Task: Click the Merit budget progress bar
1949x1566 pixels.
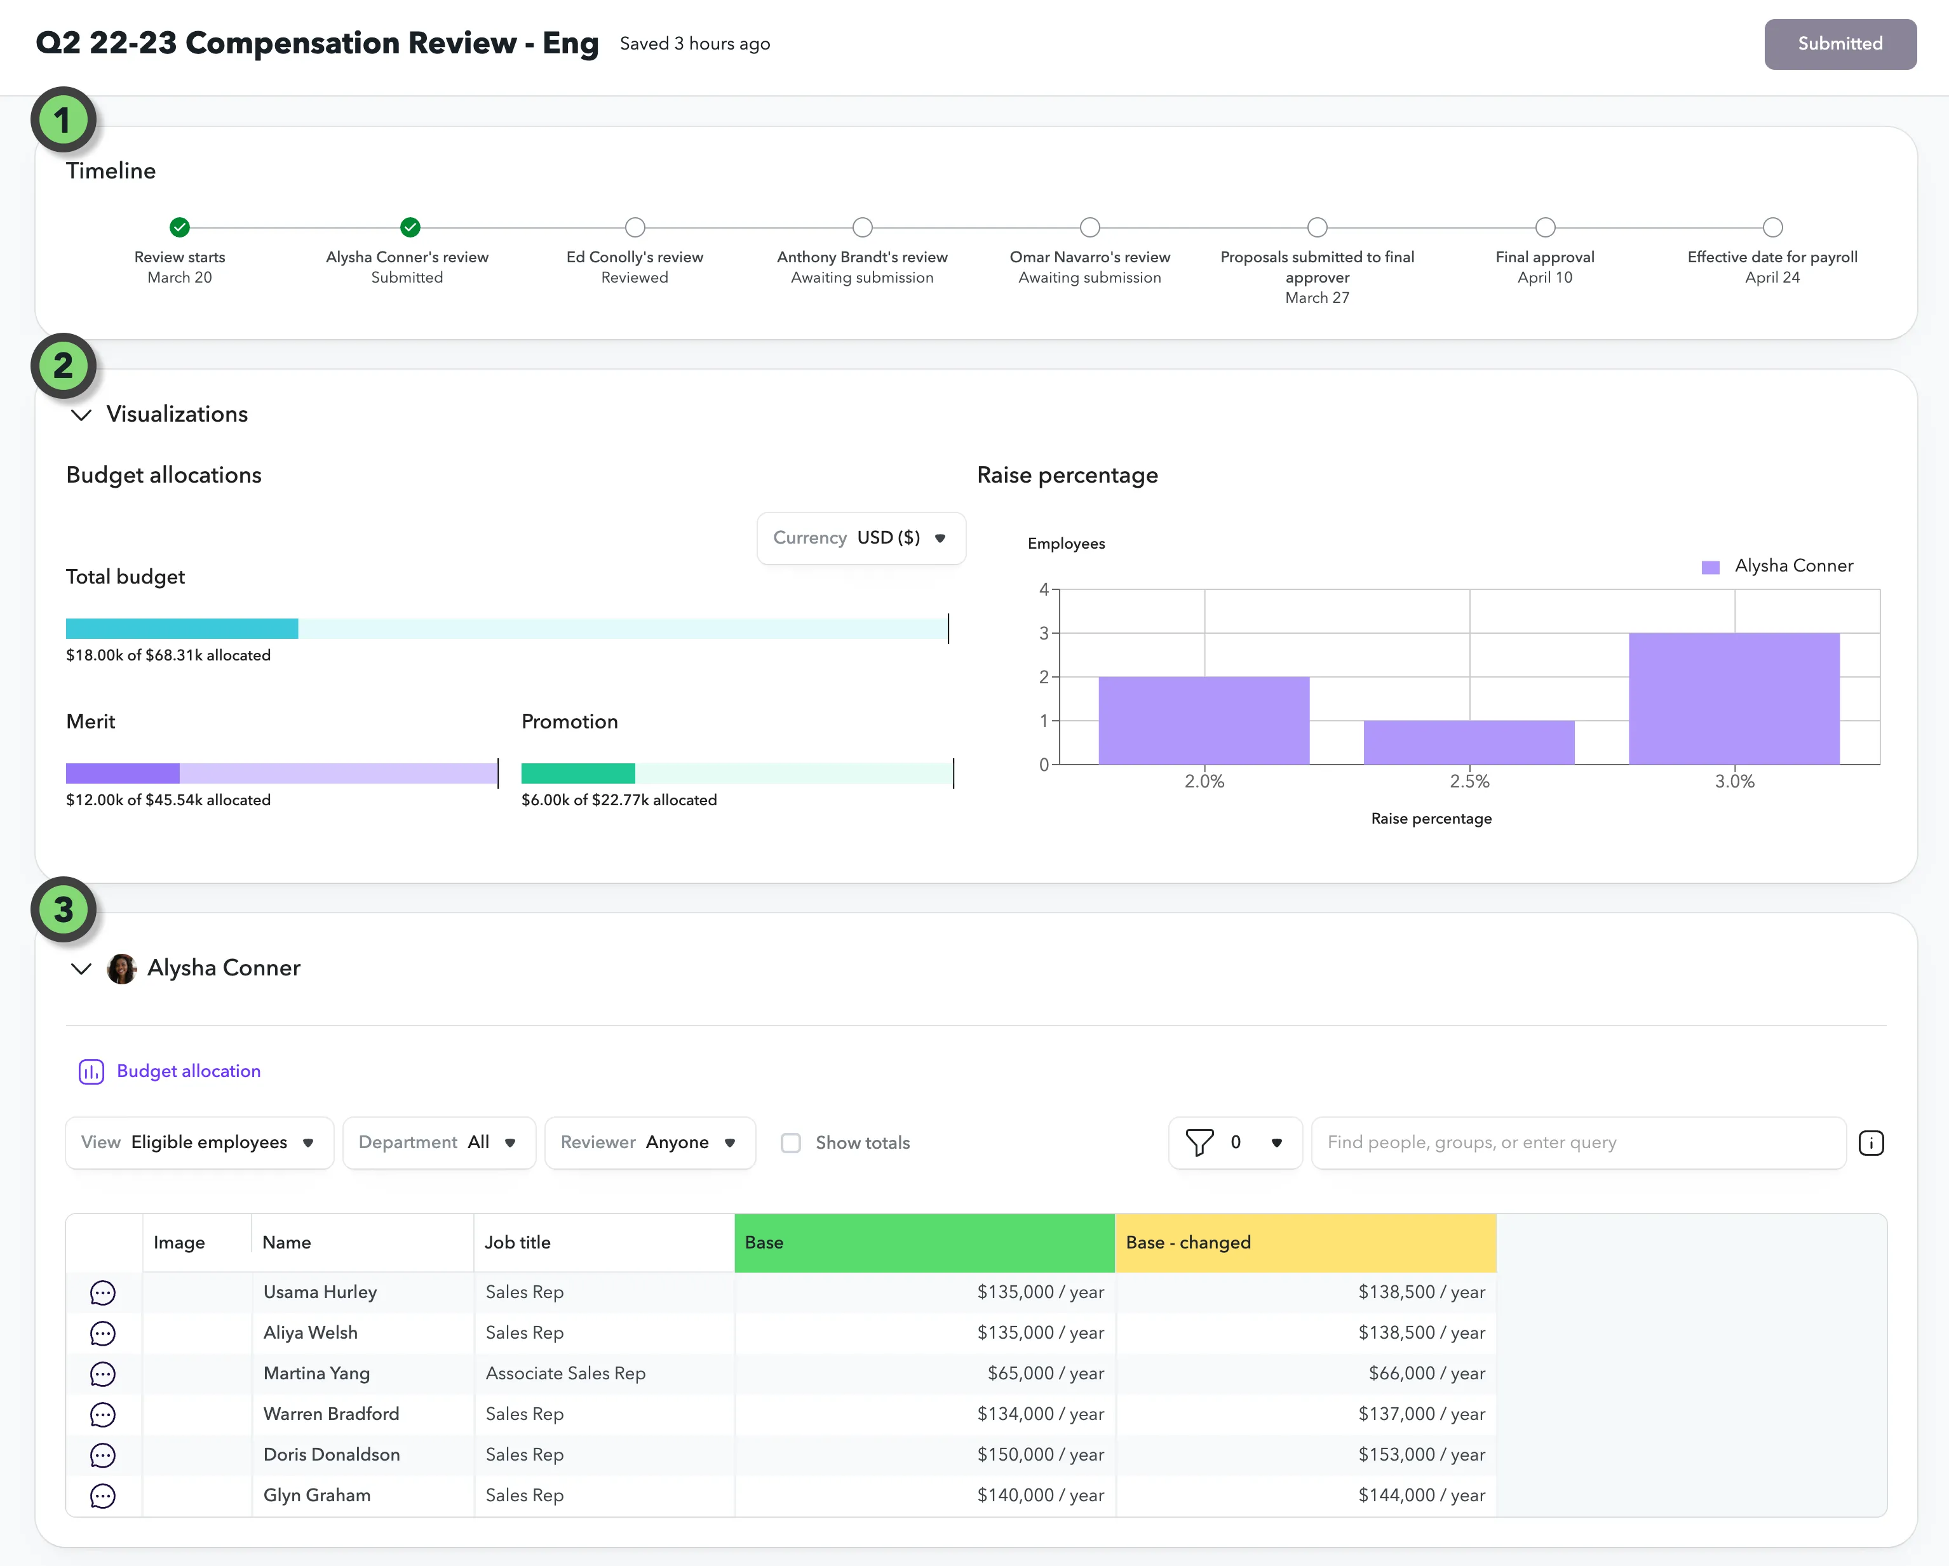Action: click(282, 773)
